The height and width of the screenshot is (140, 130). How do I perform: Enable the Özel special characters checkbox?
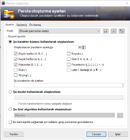pos(69,59)
